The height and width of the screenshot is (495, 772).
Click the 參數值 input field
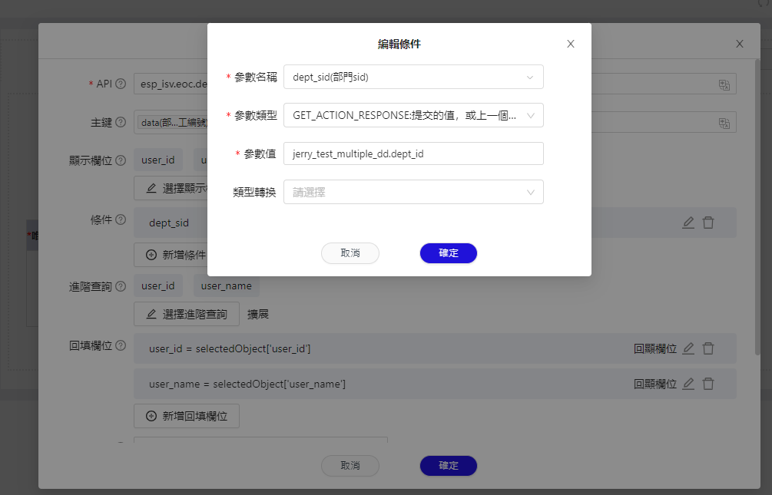(413, 154)
